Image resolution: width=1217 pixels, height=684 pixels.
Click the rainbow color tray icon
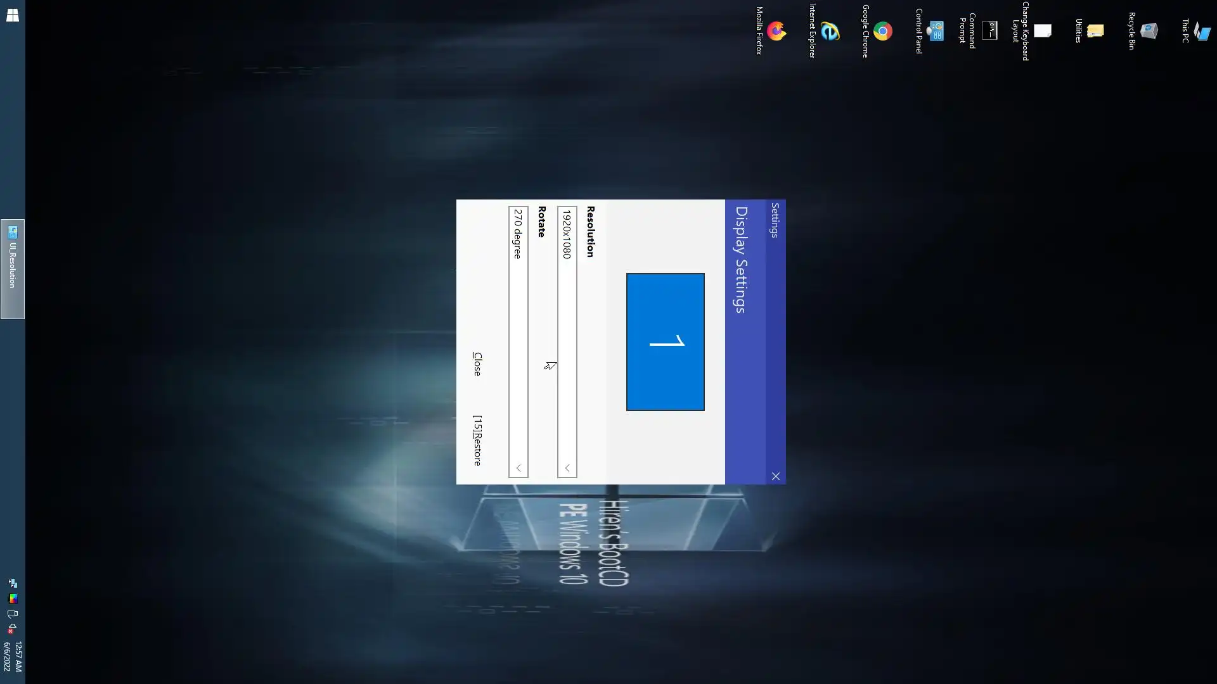pyautogui.click(x=12, y=598)
